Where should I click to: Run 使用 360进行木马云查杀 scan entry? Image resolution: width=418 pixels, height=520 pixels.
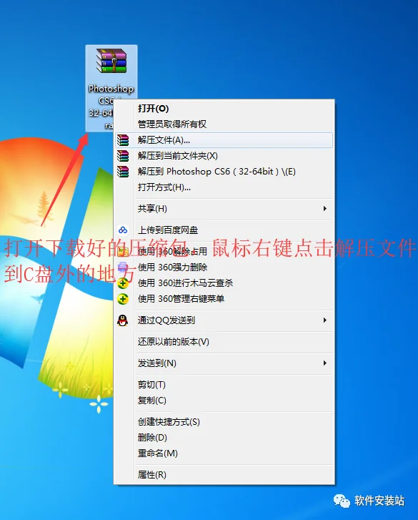(x=224, y=283)
